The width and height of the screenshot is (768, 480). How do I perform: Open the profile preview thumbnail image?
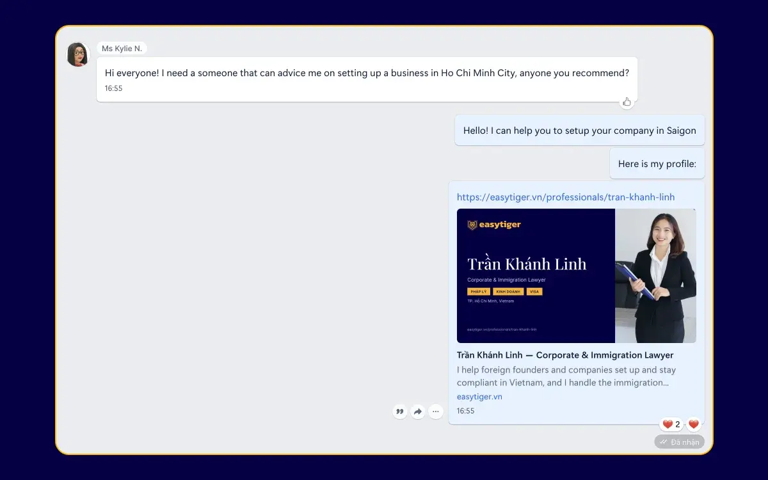(x=577, y=276)
